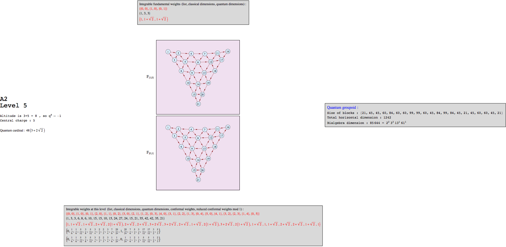The width and height of the screenshot is (506, 247).
Task: Pick node 4 in the F{1,0} graph
Action: [191, 54]
